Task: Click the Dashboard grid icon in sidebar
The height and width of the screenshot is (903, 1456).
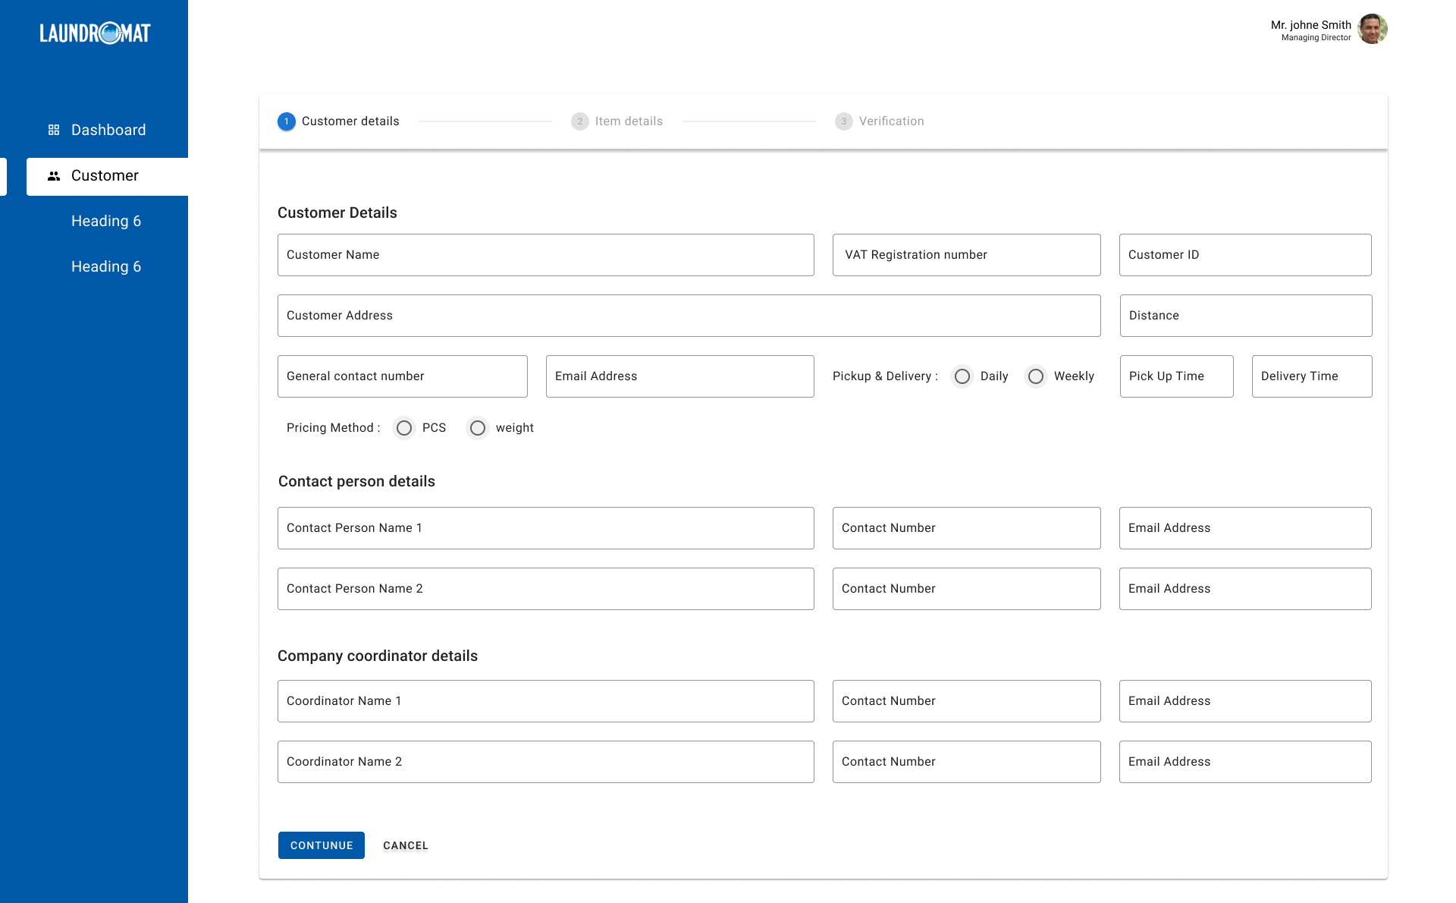Action: [x=53, y=129]
